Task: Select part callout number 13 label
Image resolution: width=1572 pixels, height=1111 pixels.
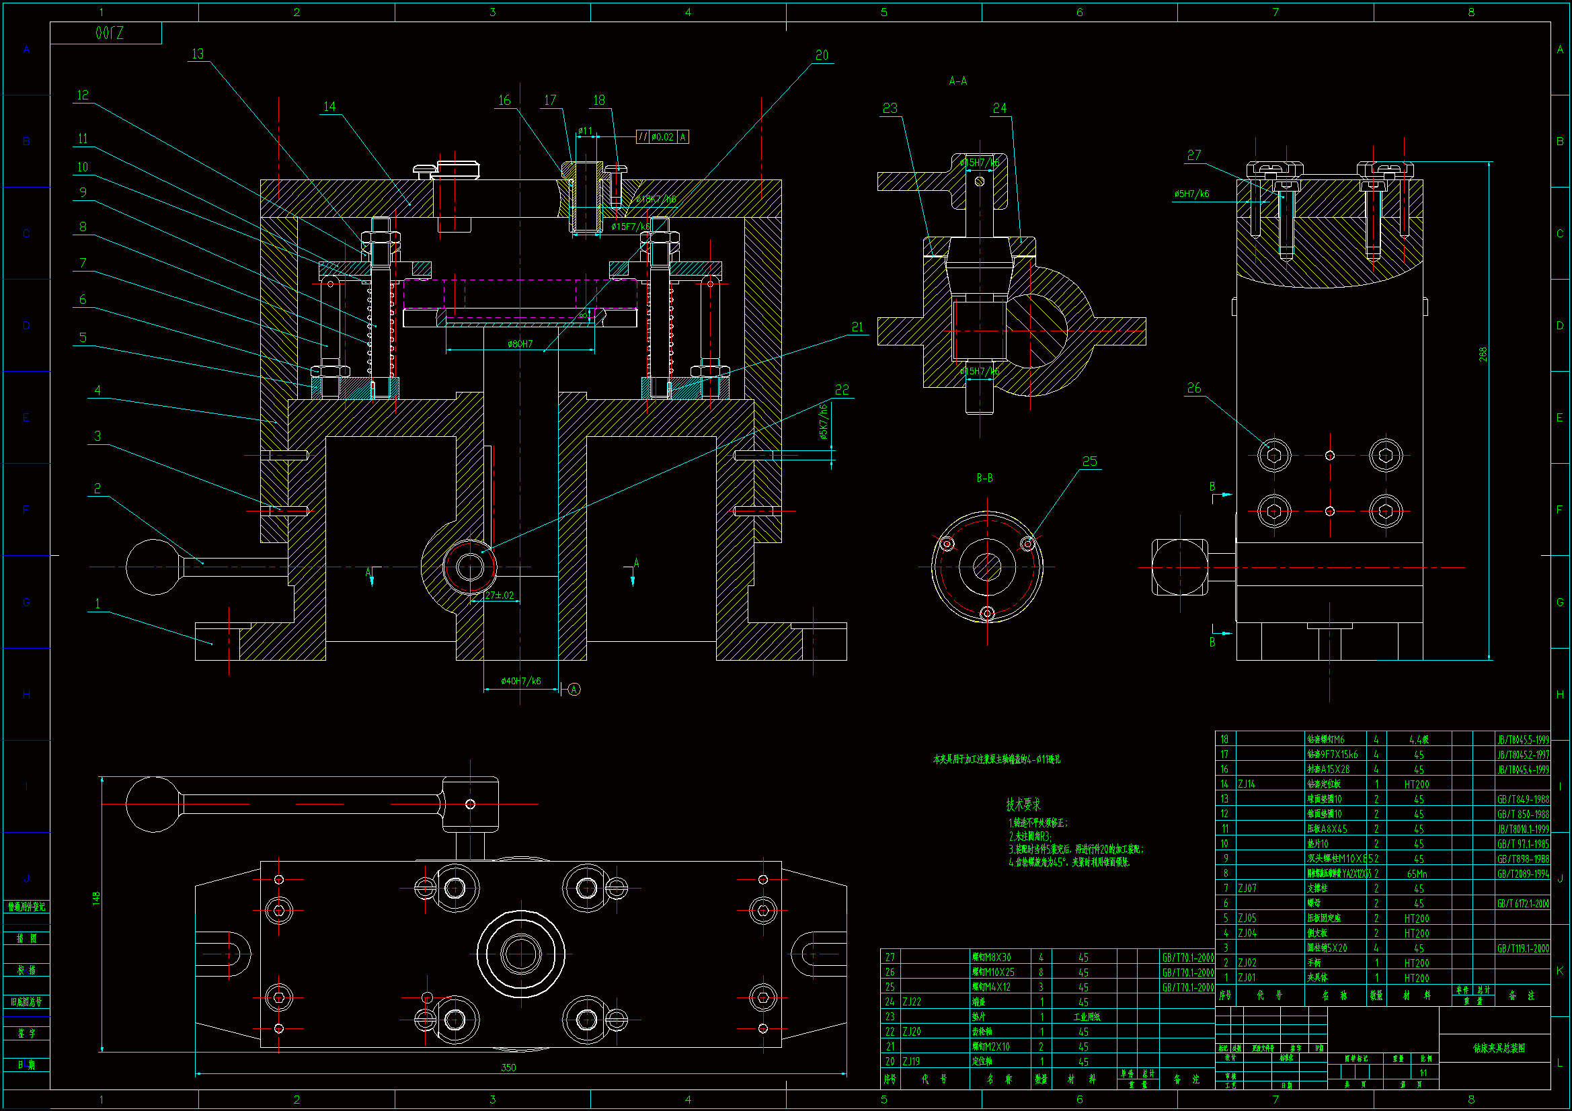Action: coord(198,54)
